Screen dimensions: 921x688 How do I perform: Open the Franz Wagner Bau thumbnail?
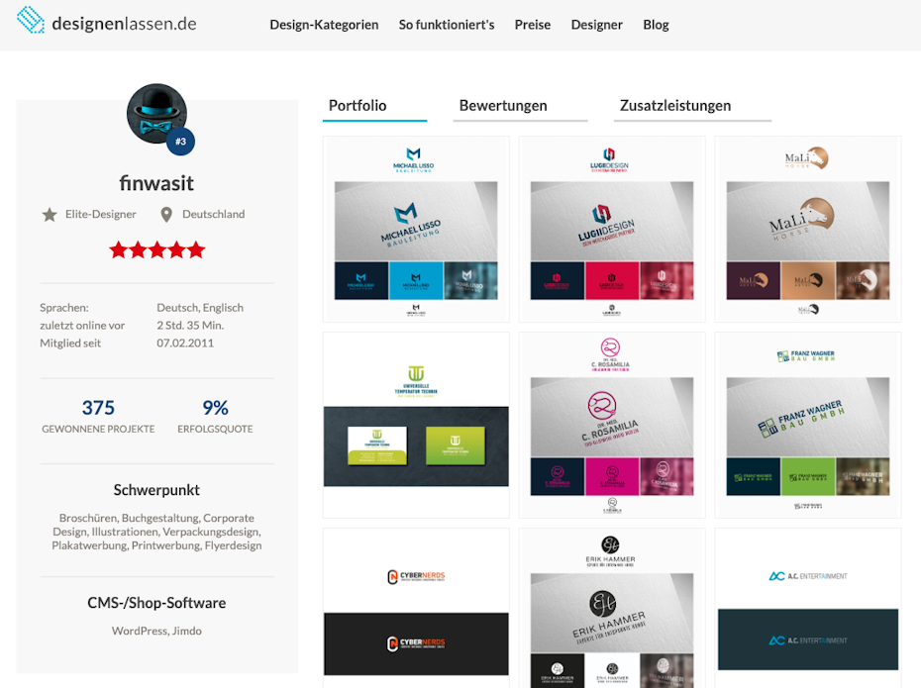coord(808,425)
